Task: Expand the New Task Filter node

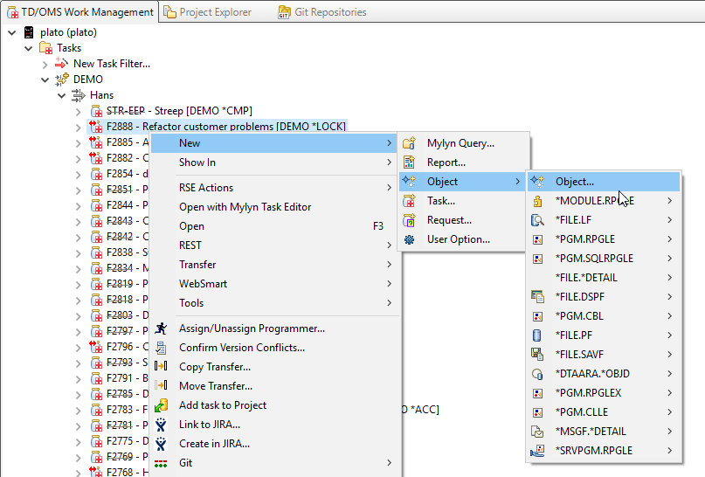Action: click(x=45, y=64)
